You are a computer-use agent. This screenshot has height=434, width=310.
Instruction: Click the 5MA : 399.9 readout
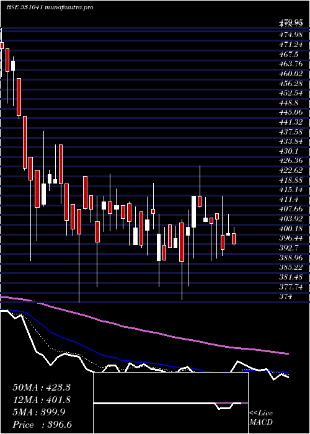coord(39,412)
